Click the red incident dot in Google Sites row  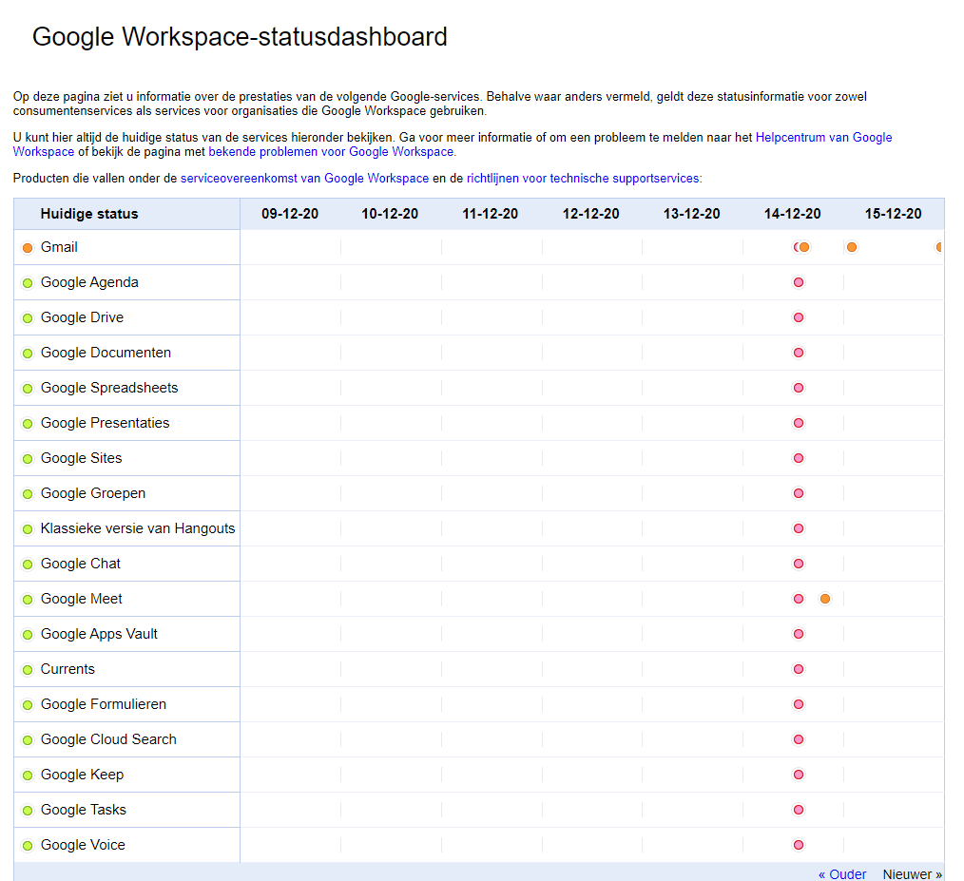tap(799, 458)
